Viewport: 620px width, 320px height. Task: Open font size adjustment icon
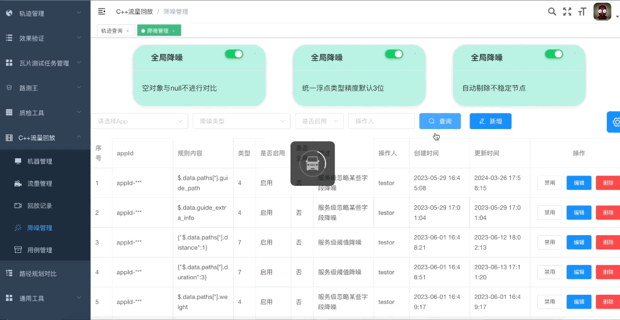pyautogui.click(x=582, y=12)
